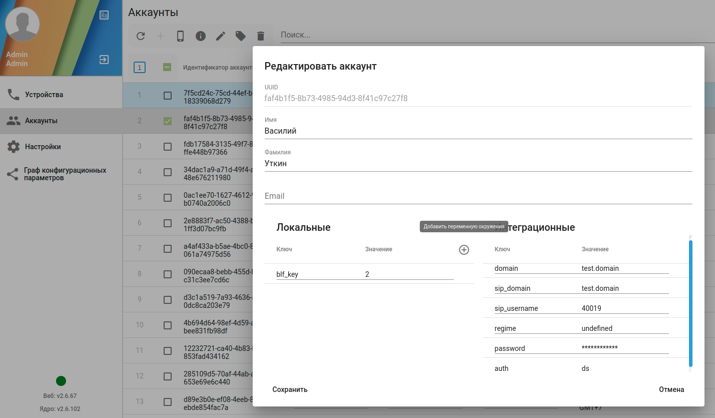Switch language with the Ru icon
The image size is (715, 418).
point(104,15)
